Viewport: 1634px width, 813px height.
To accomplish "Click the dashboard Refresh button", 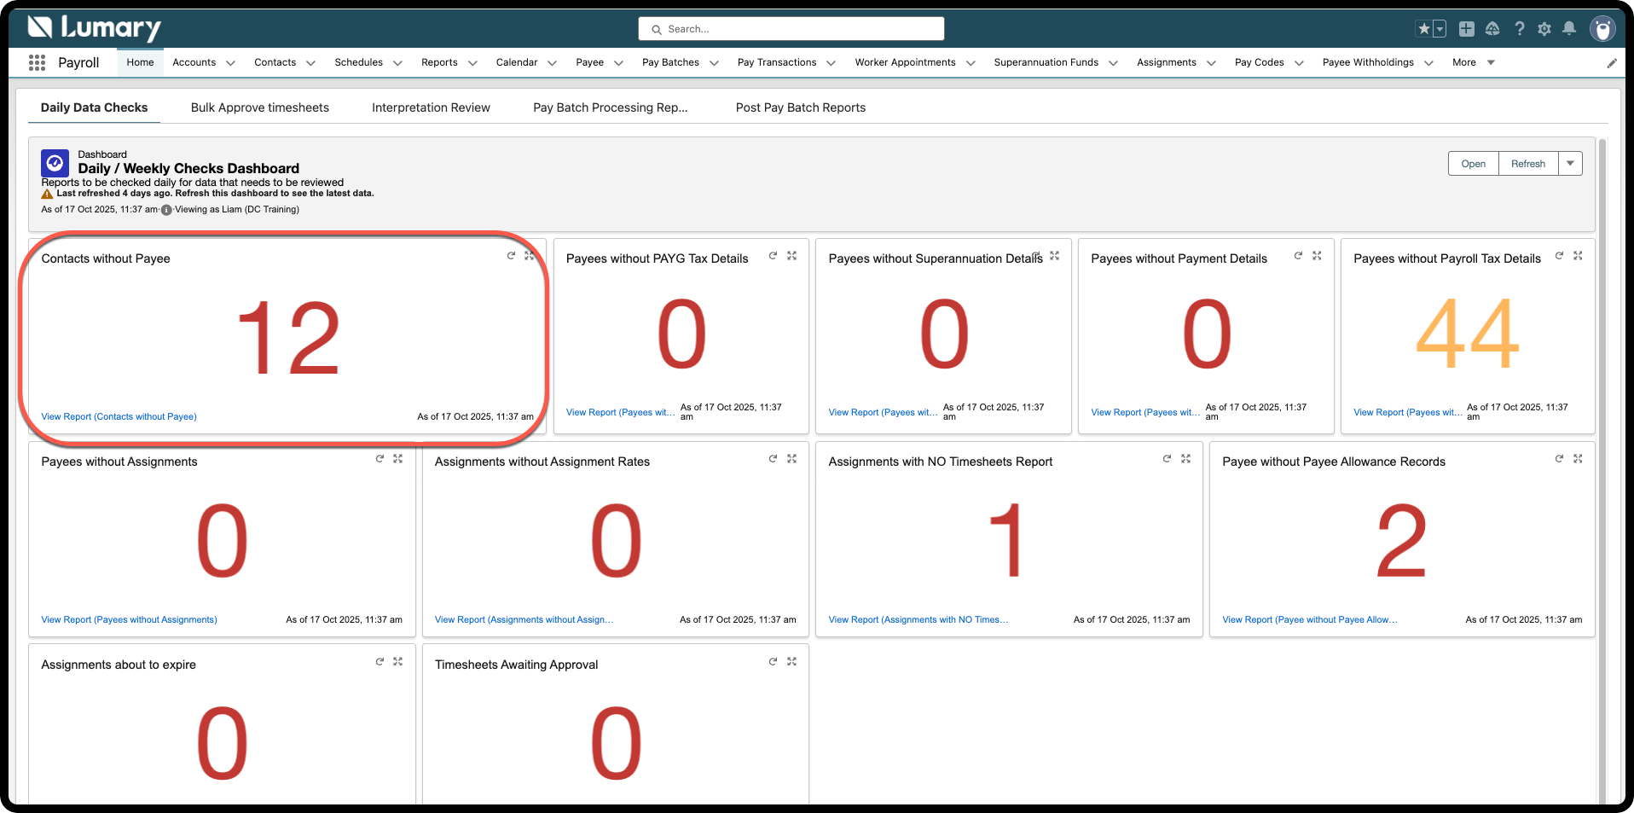I will (x=1527, y=164).
